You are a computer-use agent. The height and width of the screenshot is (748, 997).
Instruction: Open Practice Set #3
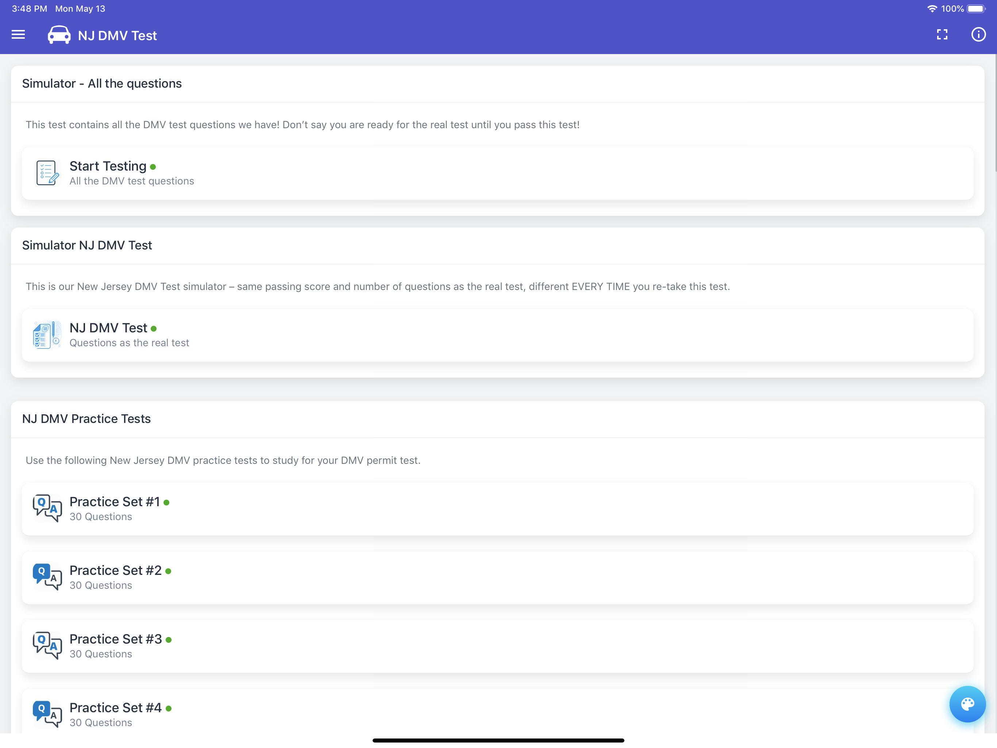pyautogui.click(x=498, y=646)
